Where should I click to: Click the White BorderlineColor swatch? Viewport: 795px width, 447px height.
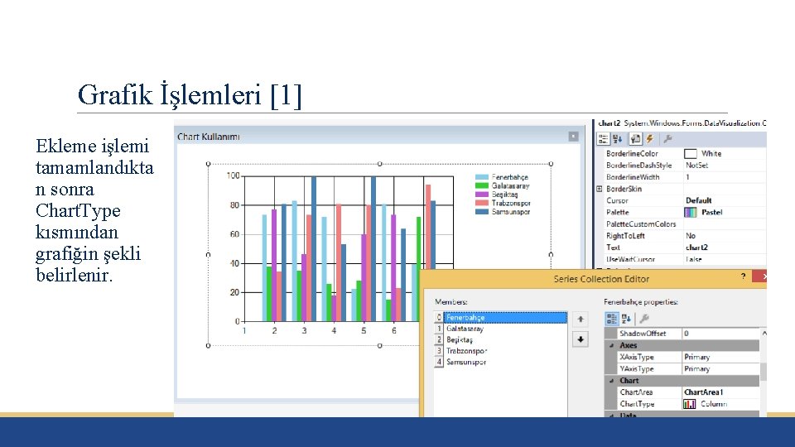click(x=691, y=154)
